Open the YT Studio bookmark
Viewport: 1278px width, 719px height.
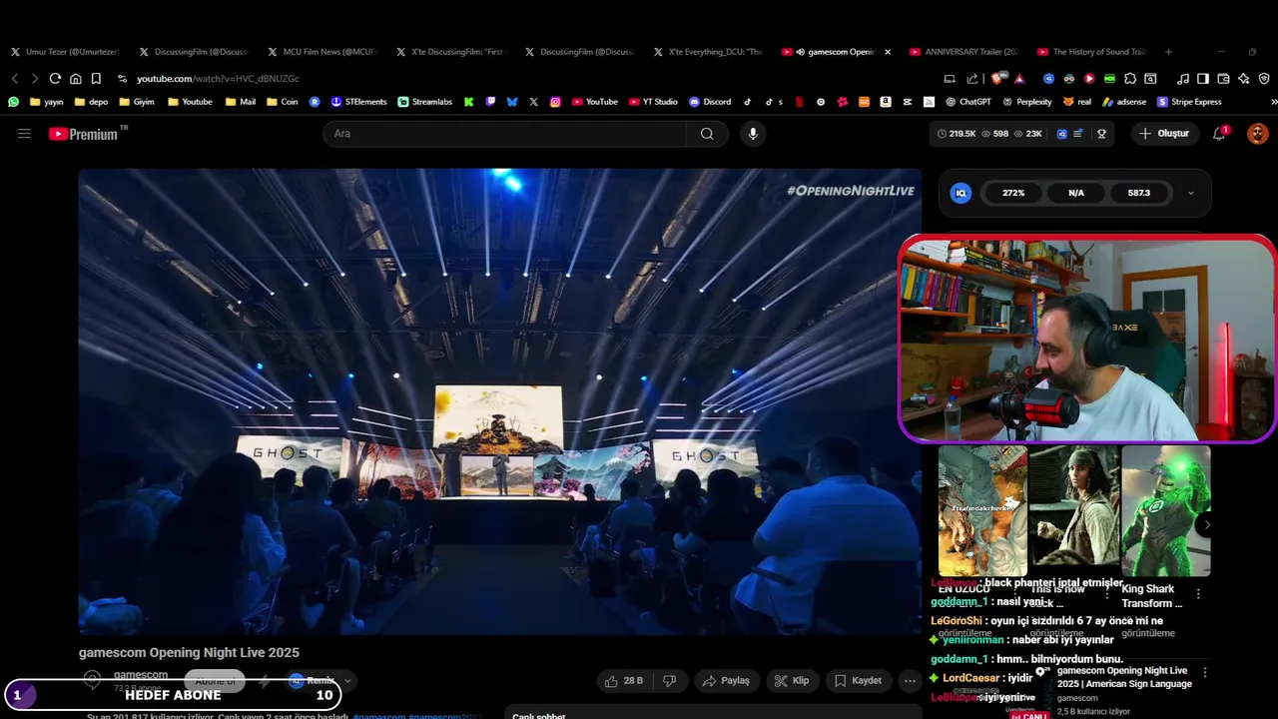[653, 102]
